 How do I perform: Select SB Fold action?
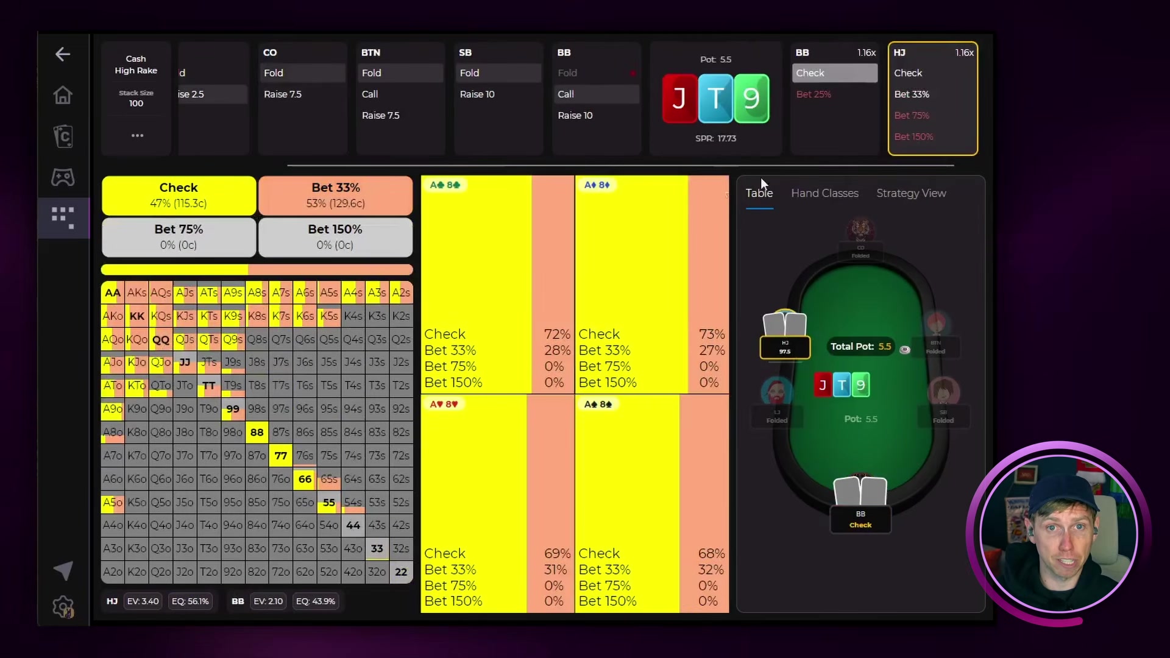[498, 73]
